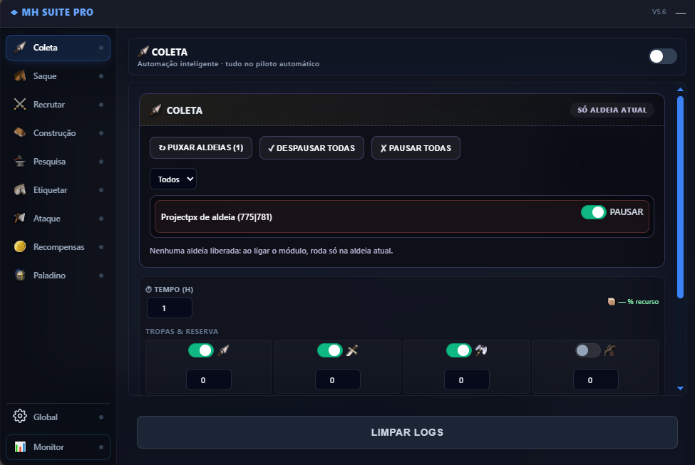Click the spear reserve amount field
This screenshot has height=465, width=695.
click(209, 380)
